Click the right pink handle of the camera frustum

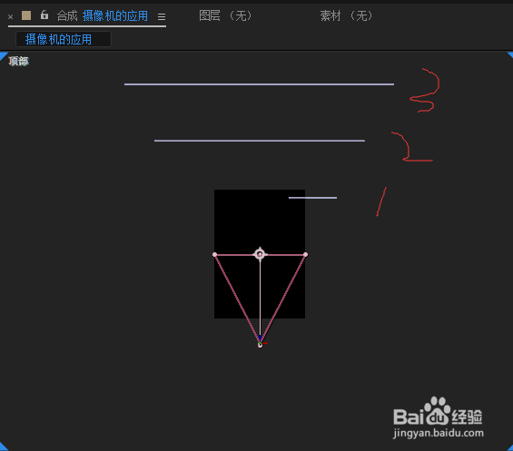pos(305,254)
